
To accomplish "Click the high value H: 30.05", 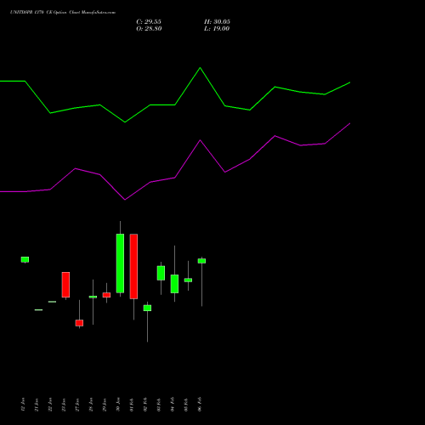I will (217, 22).
